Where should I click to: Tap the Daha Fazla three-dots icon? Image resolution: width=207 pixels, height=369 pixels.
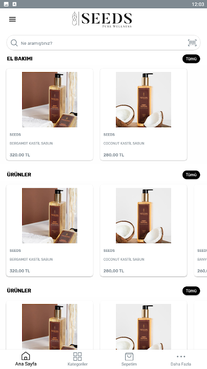tap(181, 357)
